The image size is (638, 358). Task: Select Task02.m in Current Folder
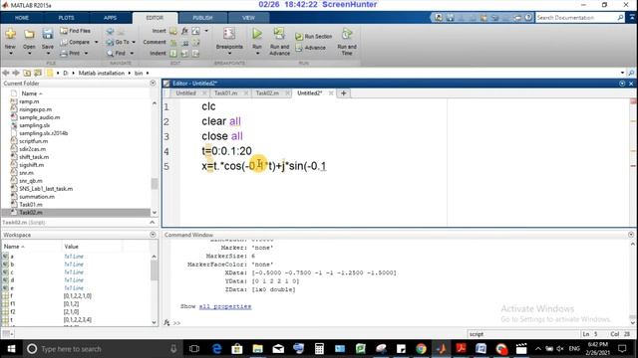point(31,212)
